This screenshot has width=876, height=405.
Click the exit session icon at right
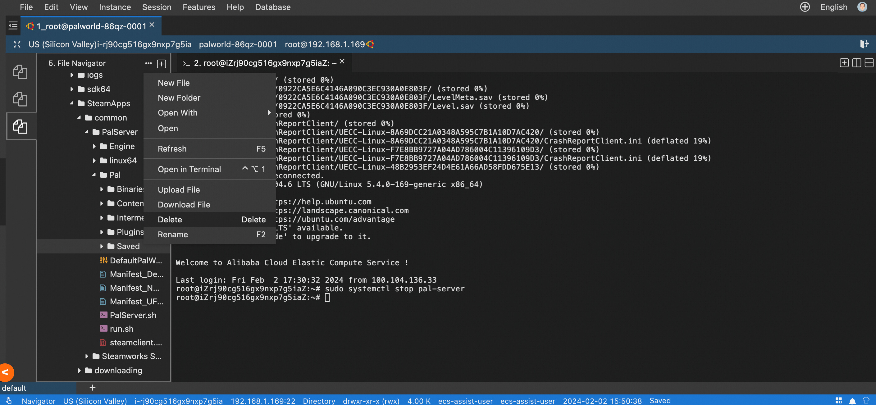pyautogui.click(x=864, y=44)
